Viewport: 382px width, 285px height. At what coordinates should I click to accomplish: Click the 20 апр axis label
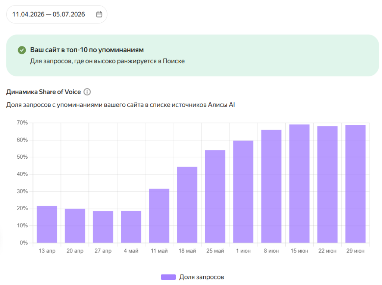pos(75,251)
